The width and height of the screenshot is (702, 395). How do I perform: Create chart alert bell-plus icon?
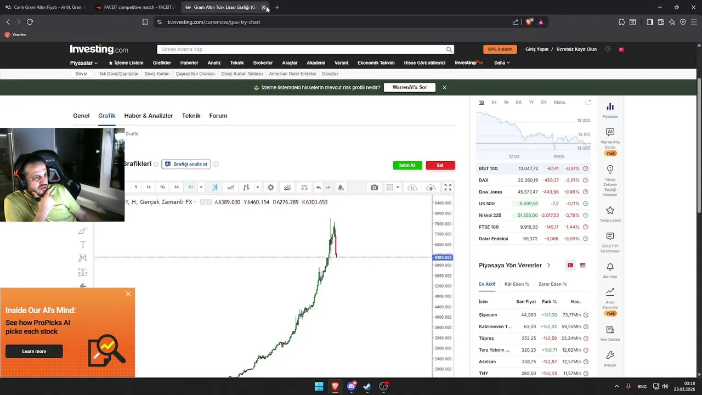[341, 187]
